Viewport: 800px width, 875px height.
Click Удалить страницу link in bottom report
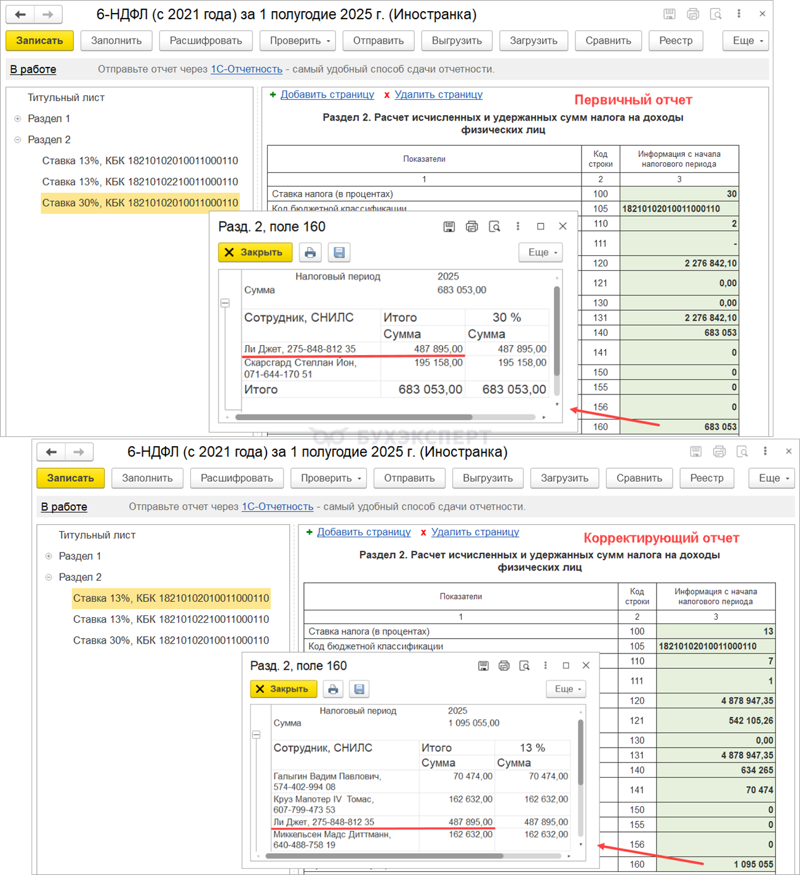point(474,532)
